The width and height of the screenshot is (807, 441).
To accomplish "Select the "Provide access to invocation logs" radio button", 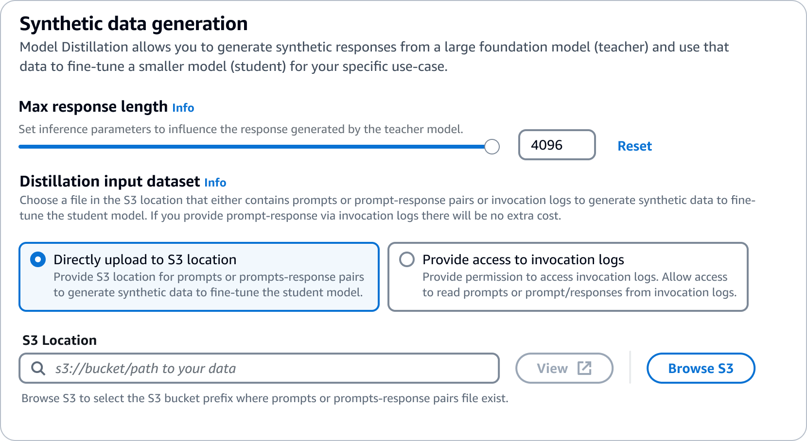I will click(407, 260).
